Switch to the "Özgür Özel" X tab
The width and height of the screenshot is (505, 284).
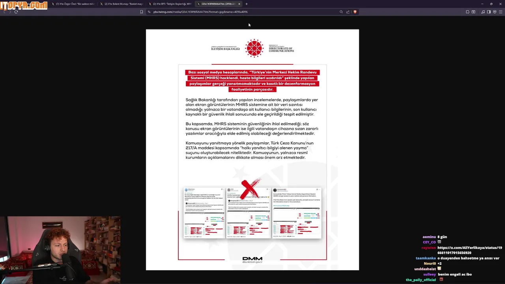pos(73,4)
